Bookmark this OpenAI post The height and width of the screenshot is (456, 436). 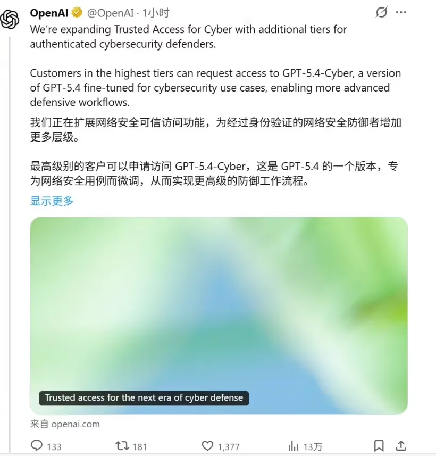379,445
